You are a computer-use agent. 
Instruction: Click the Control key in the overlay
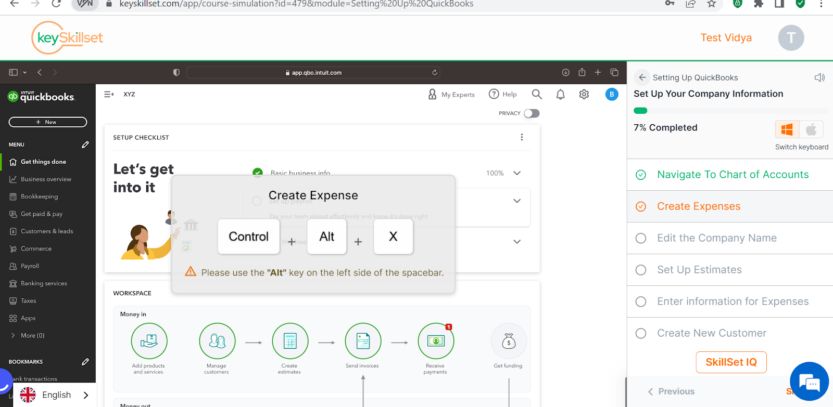pos(248,237)
